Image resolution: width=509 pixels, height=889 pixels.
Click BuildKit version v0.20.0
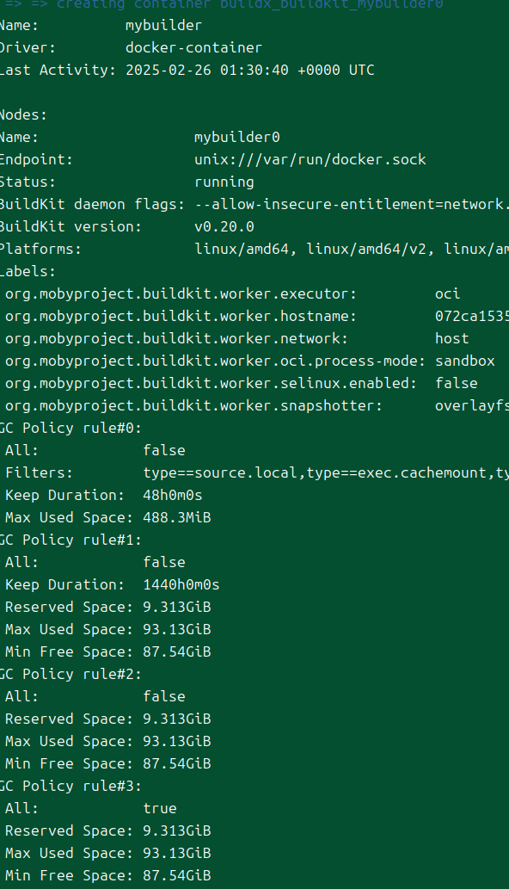pos(224,227)
